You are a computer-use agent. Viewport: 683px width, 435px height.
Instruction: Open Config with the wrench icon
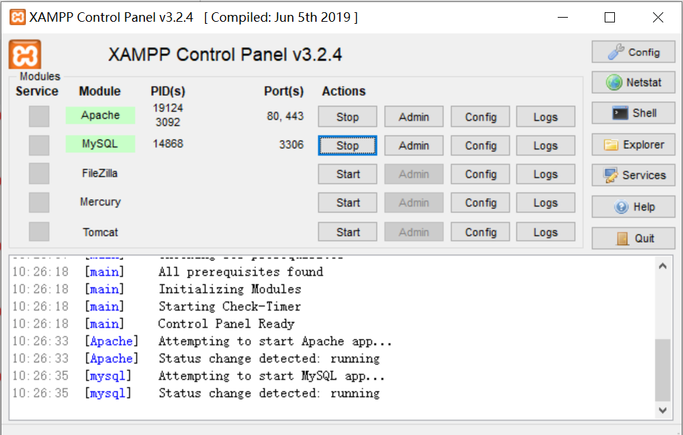coord(633,52)
